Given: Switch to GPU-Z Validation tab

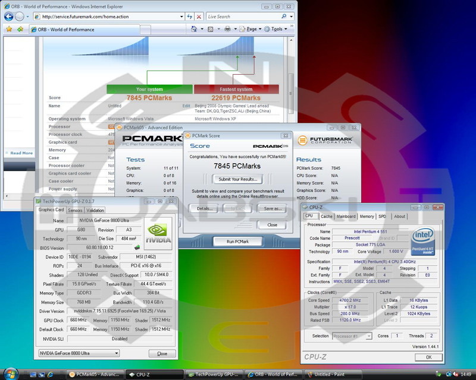Looking at the screenshot, I should (95, 210).
